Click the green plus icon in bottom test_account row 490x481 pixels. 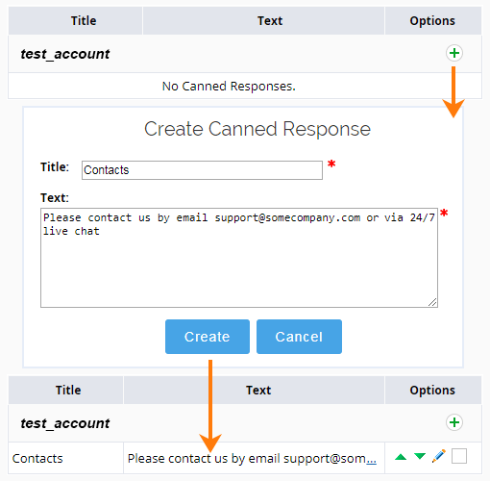[x=454, y=422]
